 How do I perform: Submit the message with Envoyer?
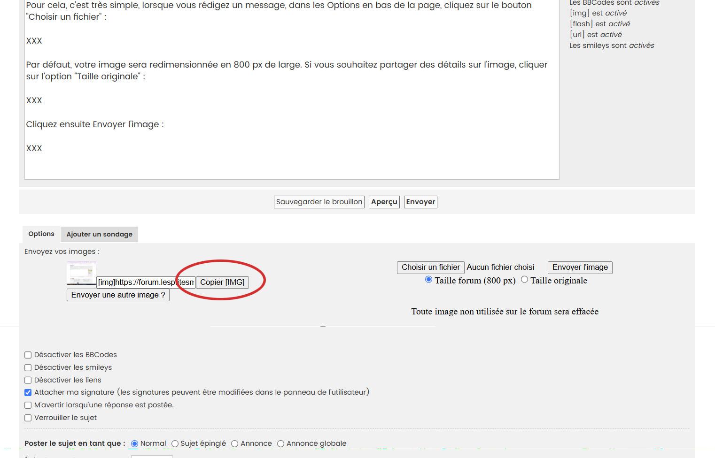point(420,202)
